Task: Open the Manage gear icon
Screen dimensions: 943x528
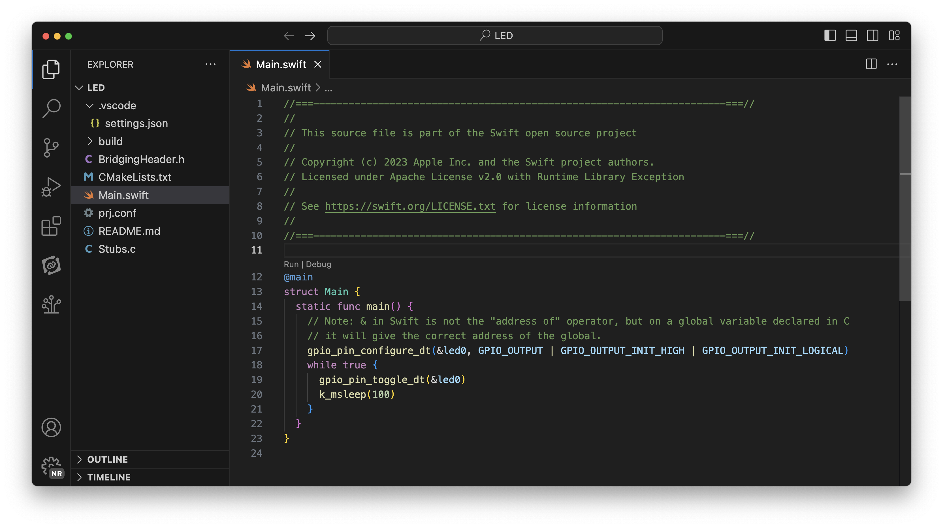Action: (x=51, y=467)
